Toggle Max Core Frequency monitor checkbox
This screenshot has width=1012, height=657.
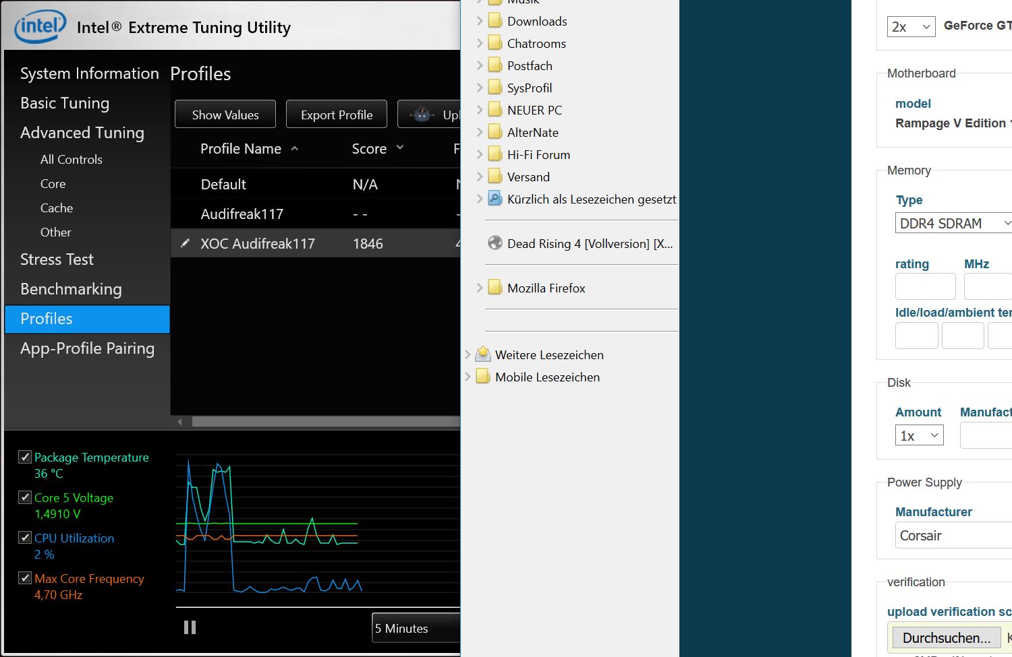pos(25,578)
